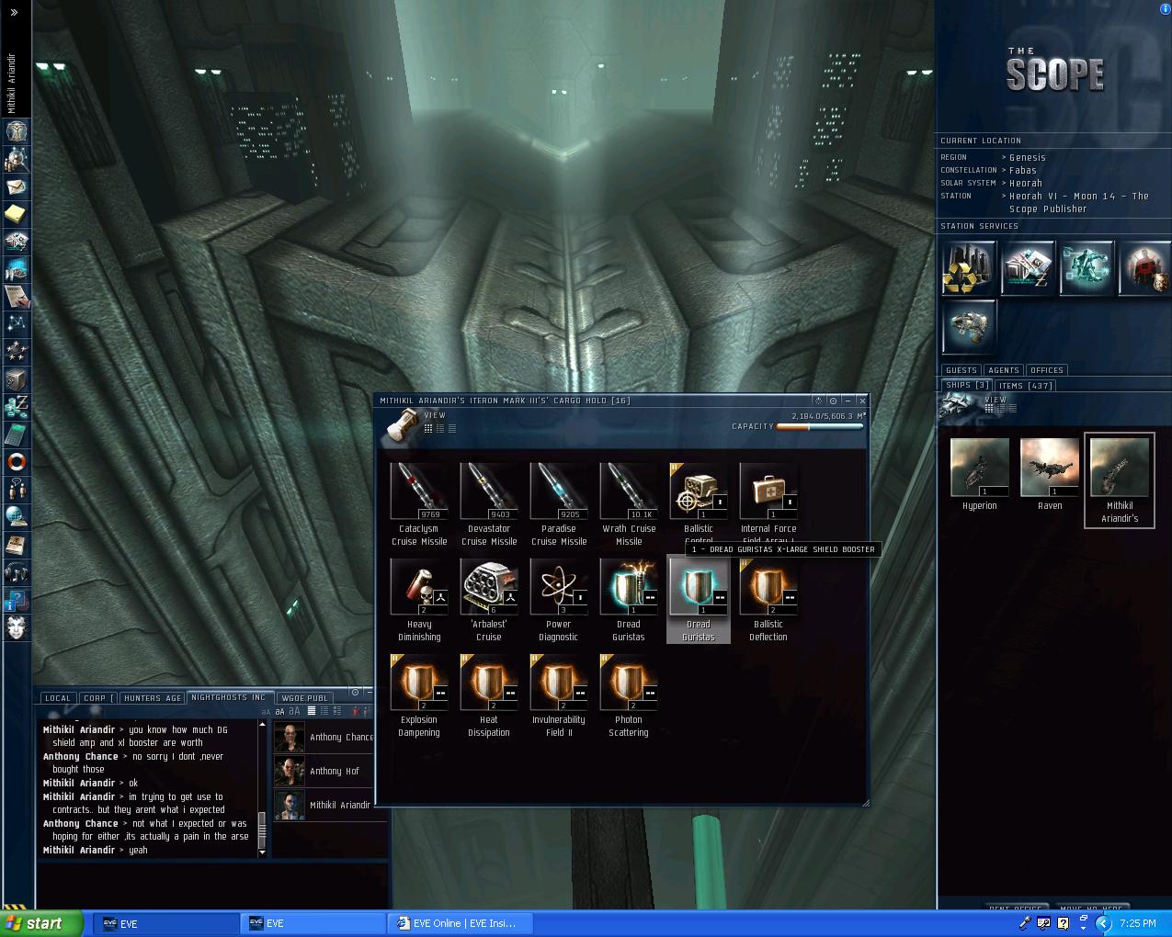Click the life-ring Help icon in sidebar
Screen dimensions: 1172x937
pyautogui.click(x=17, y=462)
